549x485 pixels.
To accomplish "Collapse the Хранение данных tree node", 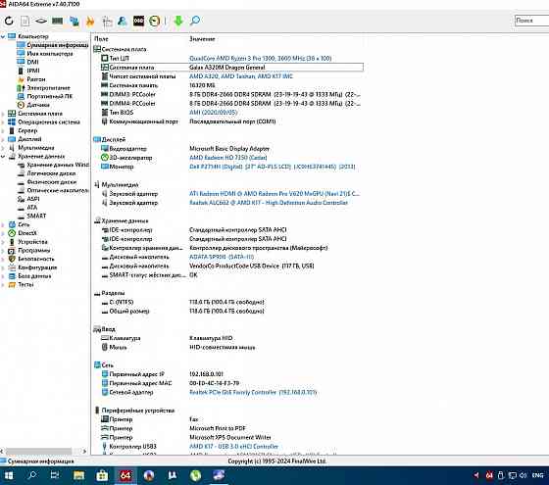I will [x=3, y=157].
